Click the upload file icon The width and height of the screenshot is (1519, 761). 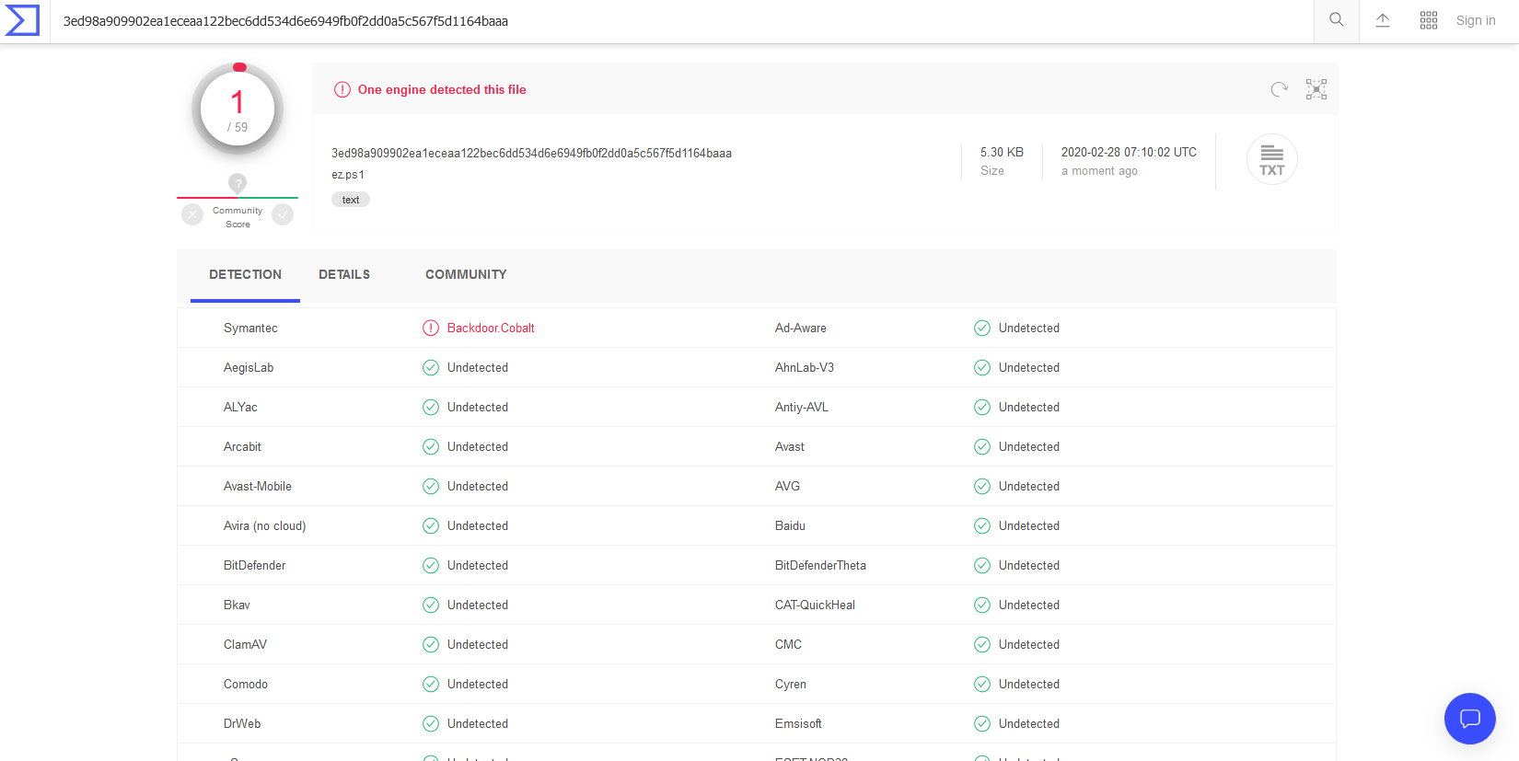[1383, 20]
